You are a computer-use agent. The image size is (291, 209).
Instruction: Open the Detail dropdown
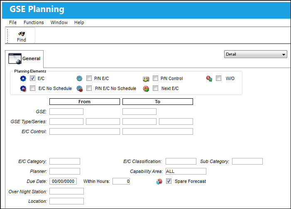pyautogui.click(x=256, y=54)
